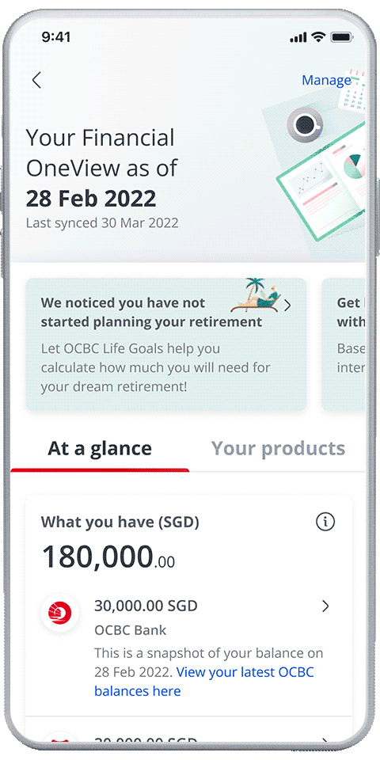Tap the Wi-Fi status icon
The width and height of the screenshot is (380, 760).
(318, 37)
